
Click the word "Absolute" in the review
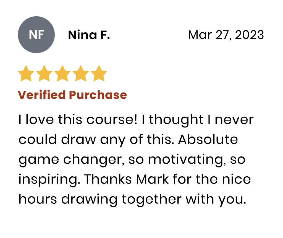click(x=208, y=140)
